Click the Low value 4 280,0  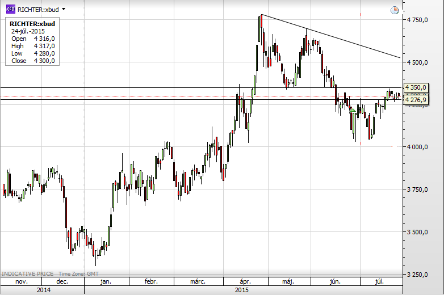pos(44,53)
